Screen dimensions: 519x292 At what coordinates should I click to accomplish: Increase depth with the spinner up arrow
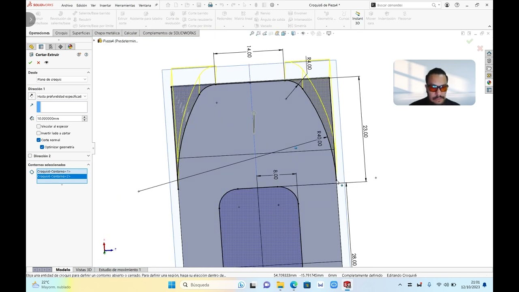(84, 117)
